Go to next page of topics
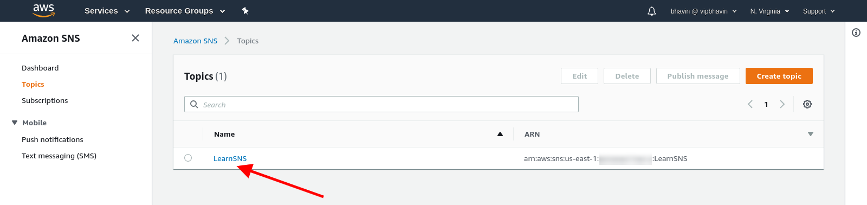This screenshot has width=867, height=205. (782, 104)
